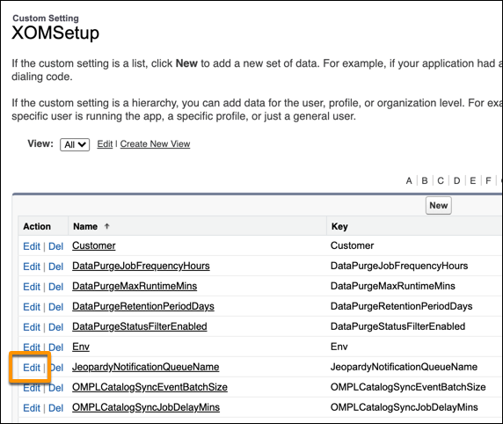The height and width of the screenshot is (424, 503).
Task: Delete the DataPurgeMaxRuntimeMins row
Action: point(55,287)
